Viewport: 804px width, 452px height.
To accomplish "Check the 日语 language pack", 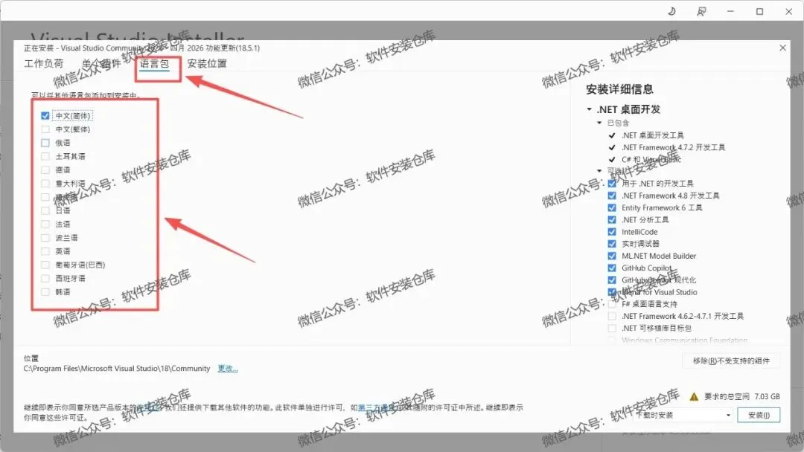I will (45, 210).
